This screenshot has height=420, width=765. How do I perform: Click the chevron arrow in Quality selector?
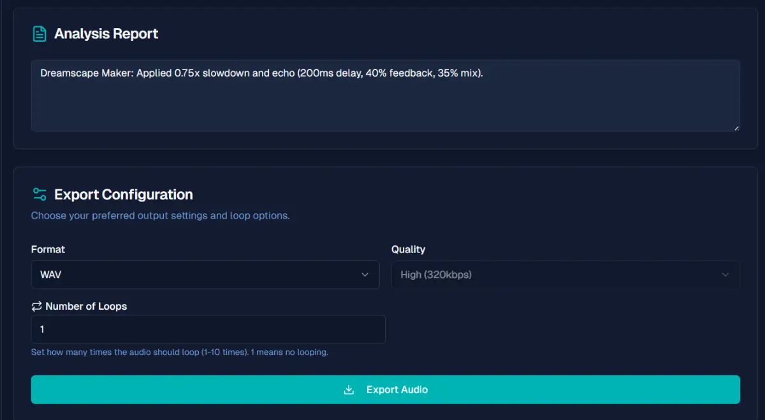tap(725, 275)
